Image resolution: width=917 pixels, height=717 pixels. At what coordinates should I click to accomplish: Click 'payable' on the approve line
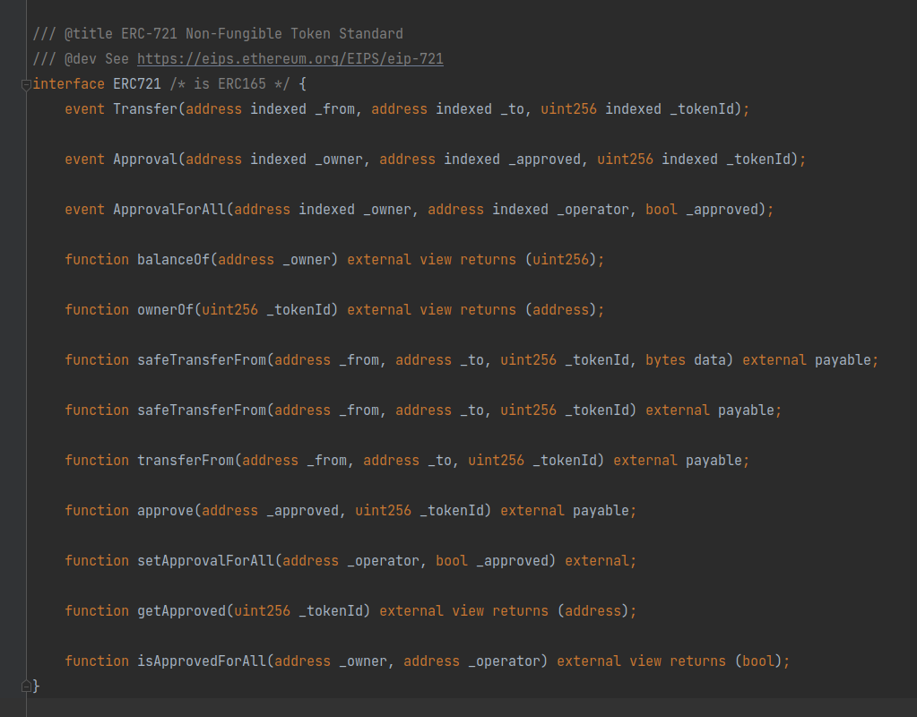(601, 511)
